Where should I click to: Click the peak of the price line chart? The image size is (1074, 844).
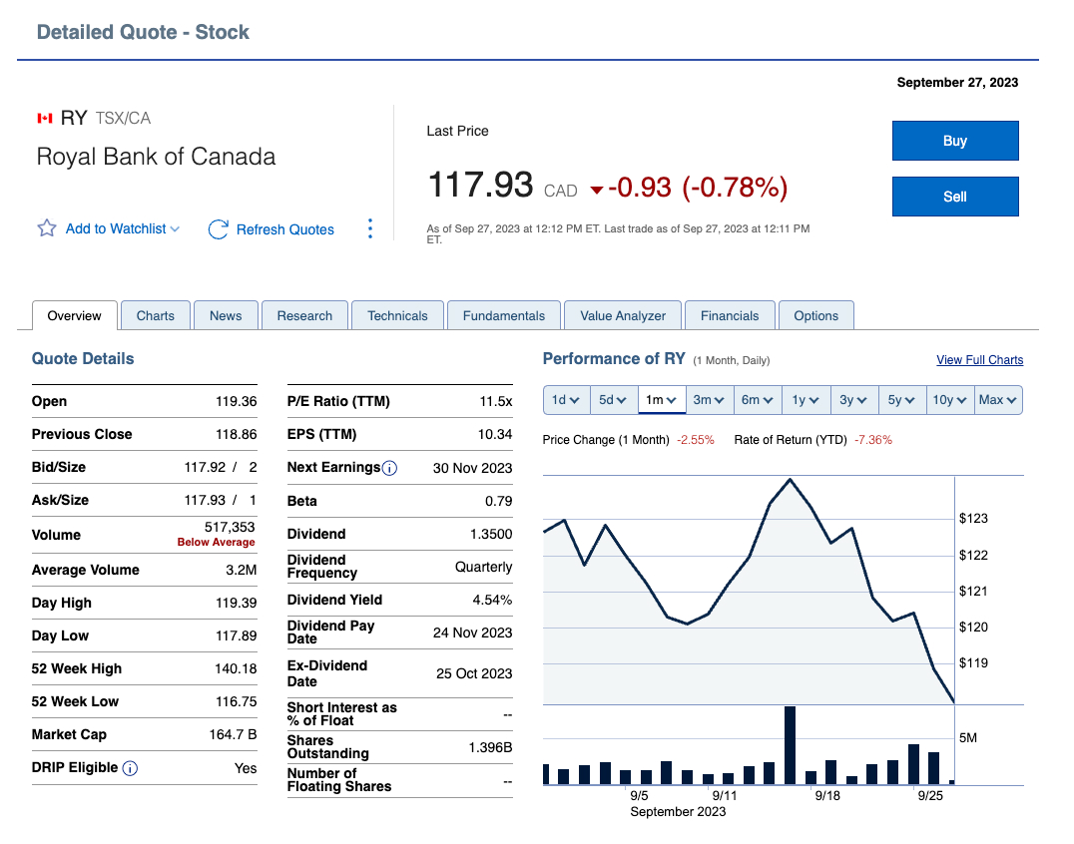pyautogui.click(x=791, y=479)
